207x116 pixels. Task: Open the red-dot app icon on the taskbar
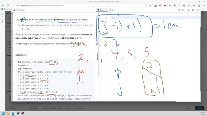(23, 113)
